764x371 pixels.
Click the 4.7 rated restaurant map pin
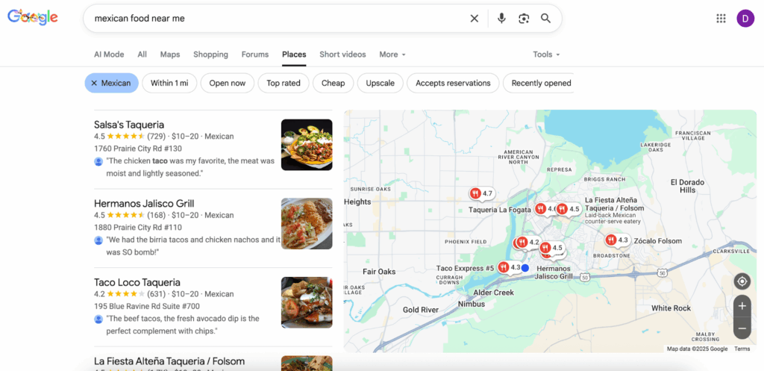coord(475,193)
